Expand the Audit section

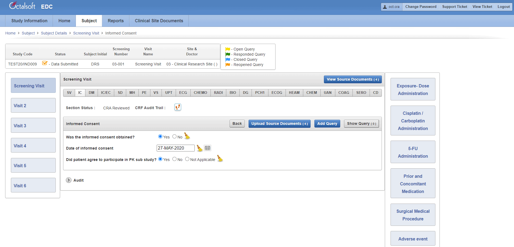(69, 180)
